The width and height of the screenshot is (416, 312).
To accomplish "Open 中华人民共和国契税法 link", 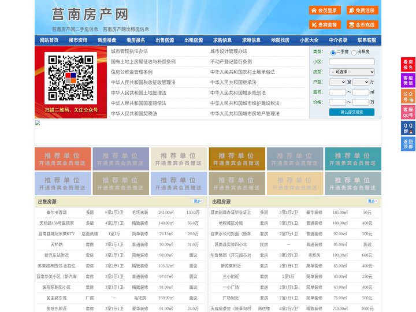I will point(134,114).
